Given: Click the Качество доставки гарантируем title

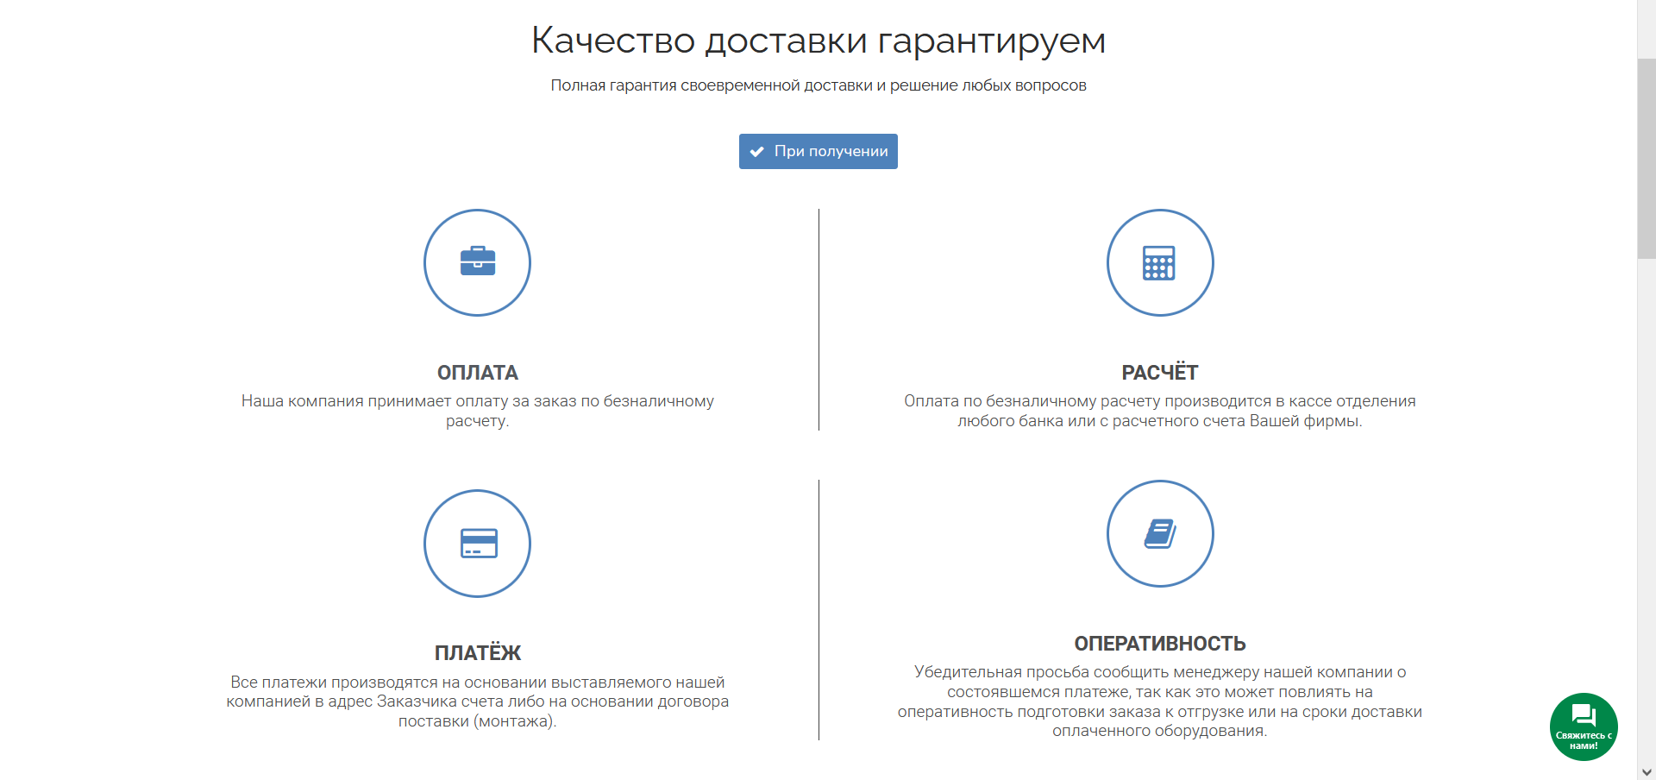Looking at the screenshot, I should point(818,41).
